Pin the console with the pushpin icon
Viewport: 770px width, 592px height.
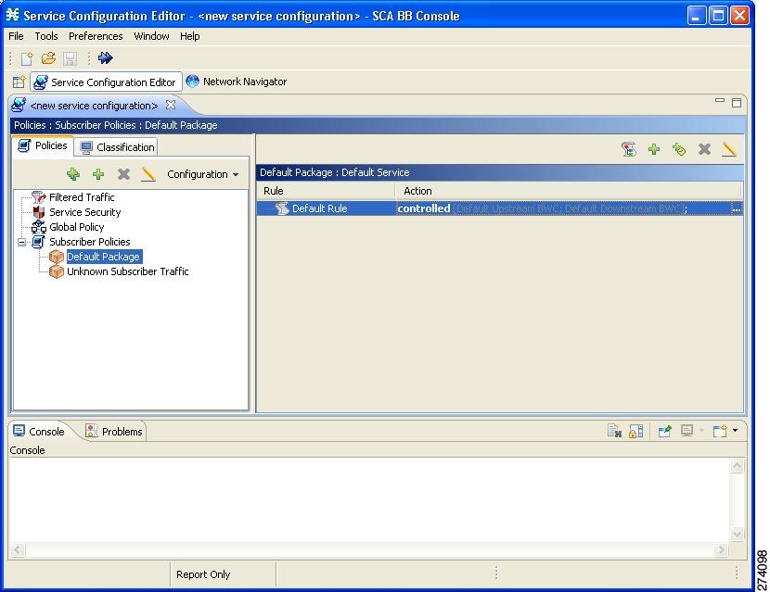[665, 431]
